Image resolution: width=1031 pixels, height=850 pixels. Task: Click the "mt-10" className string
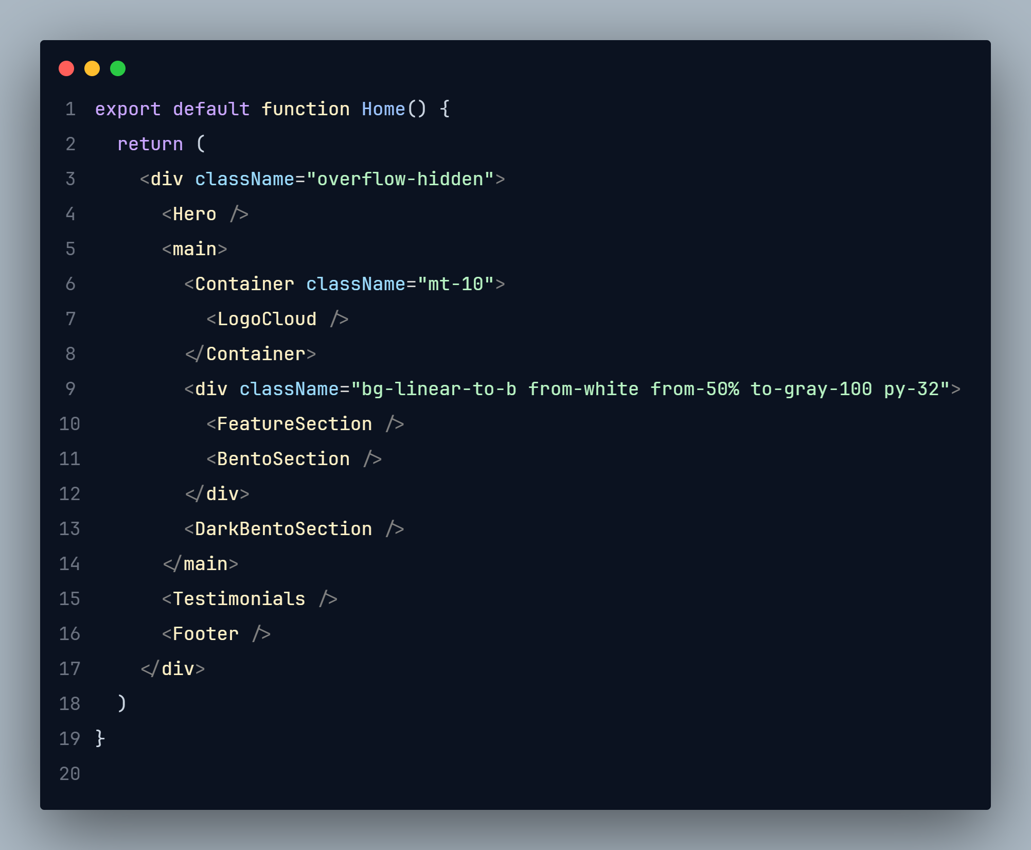(x=456, y=284)
